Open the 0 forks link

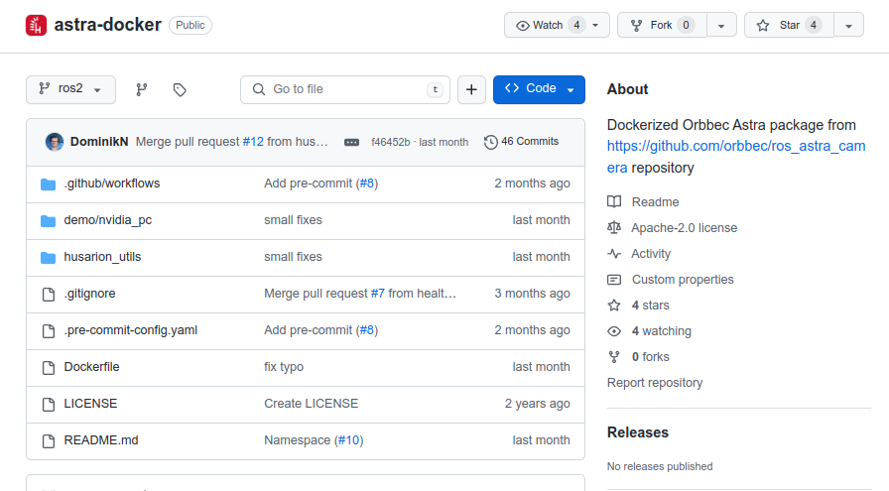(650, 357)
